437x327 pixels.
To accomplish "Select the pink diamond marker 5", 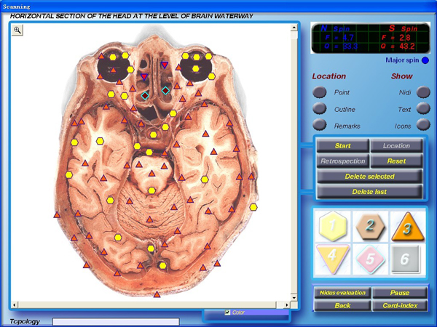I will [370, 259].
